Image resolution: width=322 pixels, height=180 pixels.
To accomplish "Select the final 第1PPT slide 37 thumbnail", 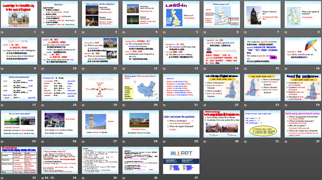I will pyautogui.click(x=181, y=160).
